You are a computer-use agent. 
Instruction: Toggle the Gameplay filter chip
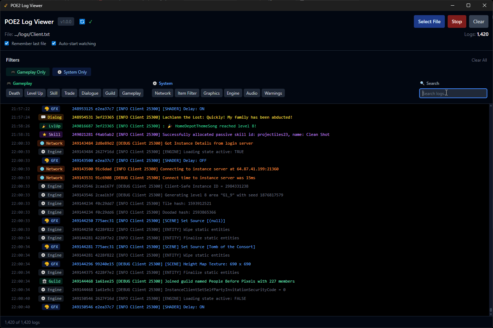pos(132,93)
